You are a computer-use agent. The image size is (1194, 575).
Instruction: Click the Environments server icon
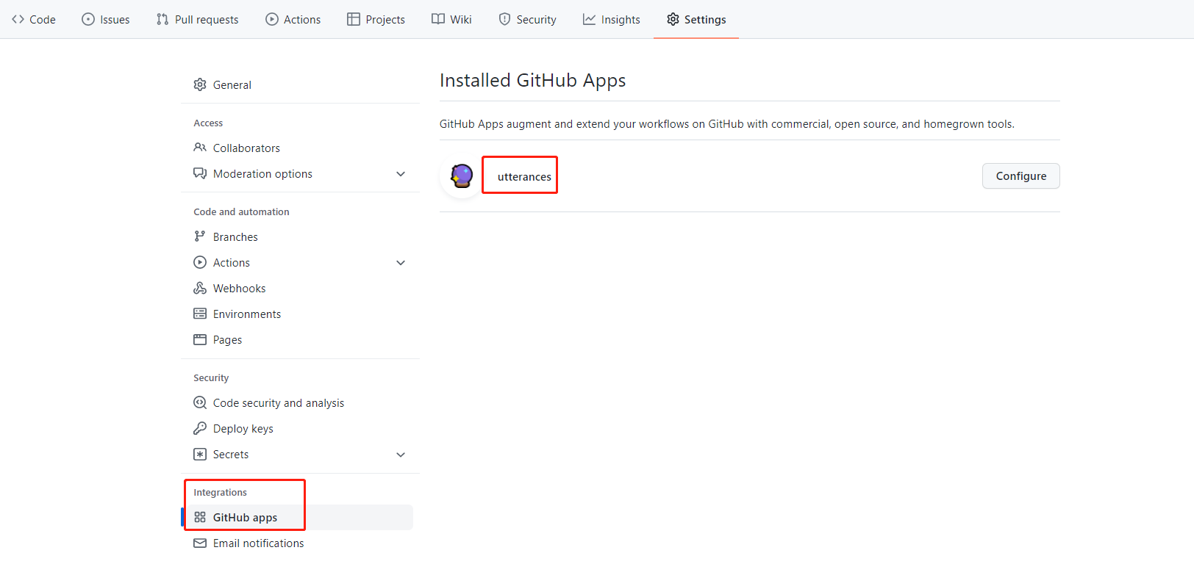coord(200,314)
